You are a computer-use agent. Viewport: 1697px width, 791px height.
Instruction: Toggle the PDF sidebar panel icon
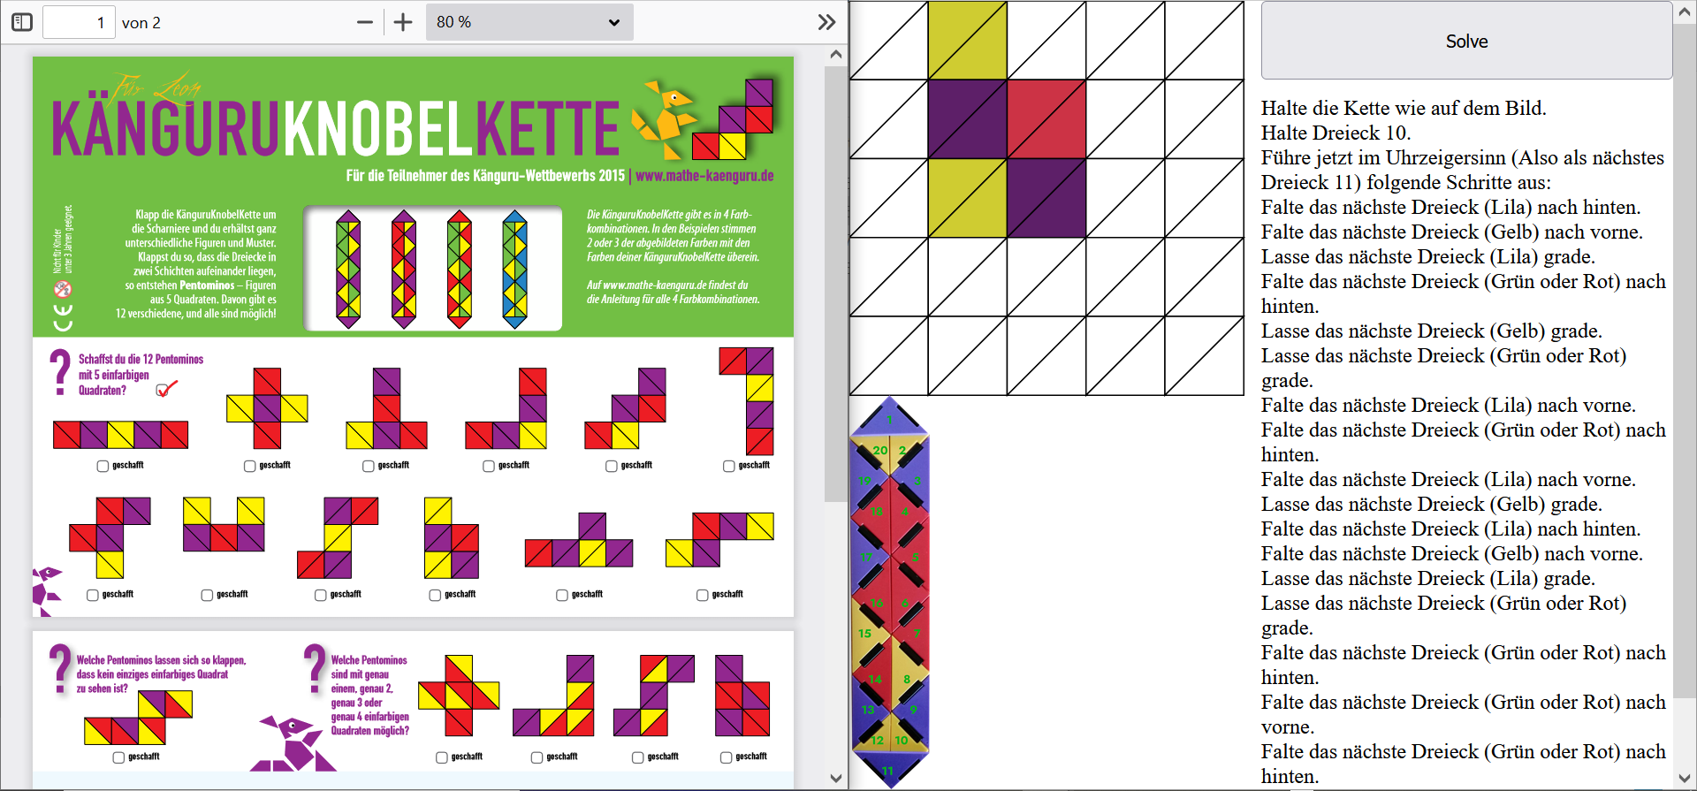click(22, 22)
